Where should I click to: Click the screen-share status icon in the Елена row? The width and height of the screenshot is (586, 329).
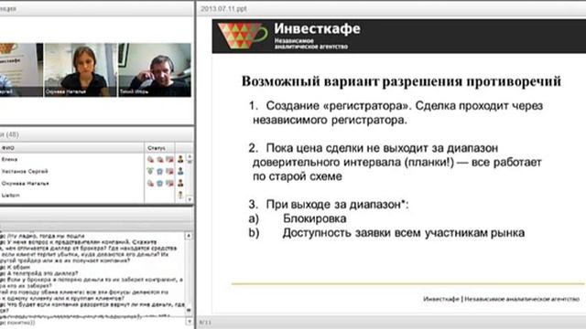point(169,159)
